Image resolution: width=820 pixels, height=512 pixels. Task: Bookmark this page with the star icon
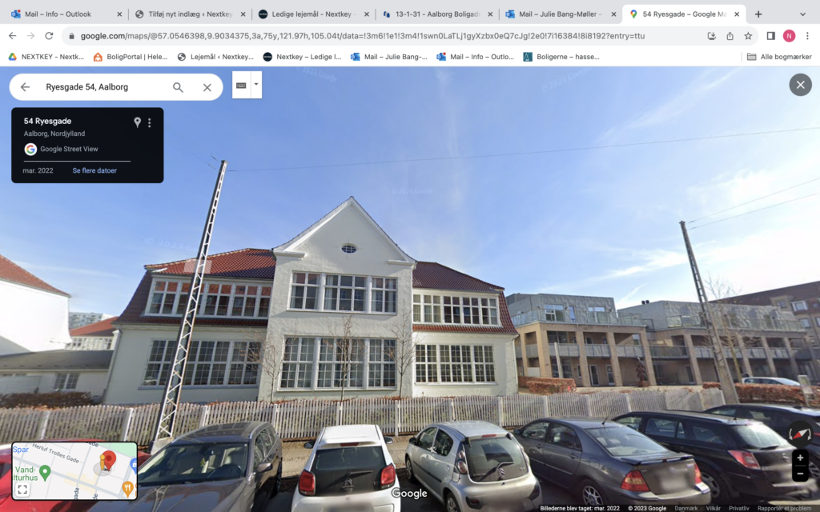pos(749,36)
